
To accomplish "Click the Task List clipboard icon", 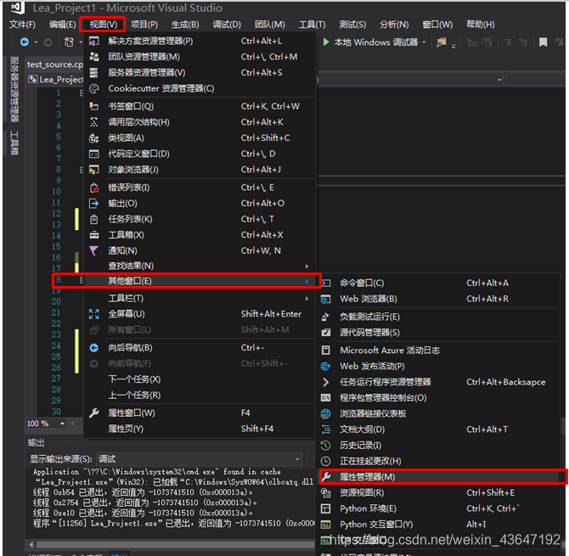I will click(x=94, y=219).
